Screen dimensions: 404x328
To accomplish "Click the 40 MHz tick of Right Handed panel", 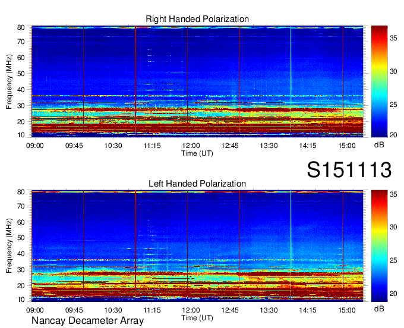I will pyautogui.click(x=21, y=90).
